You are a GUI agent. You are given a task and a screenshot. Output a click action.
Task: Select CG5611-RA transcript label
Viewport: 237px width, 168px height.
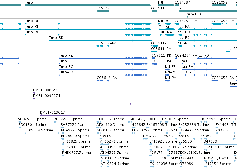[x=161, y=49]
